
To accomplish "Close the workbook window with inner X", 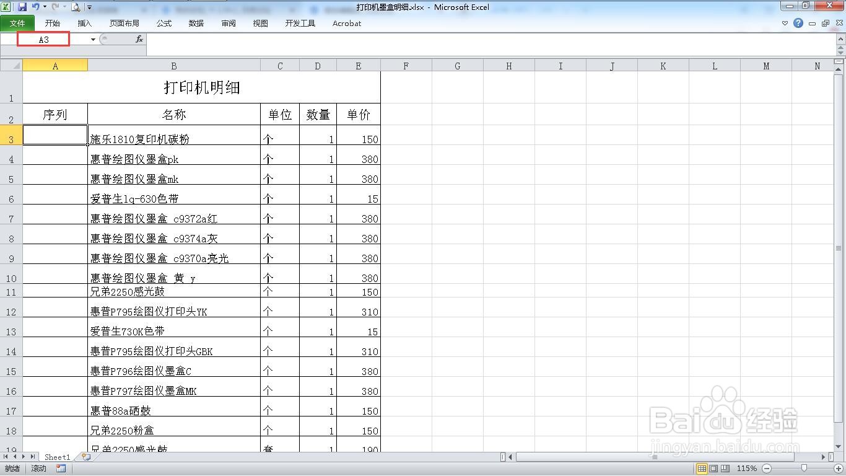I will pos(838,24).
